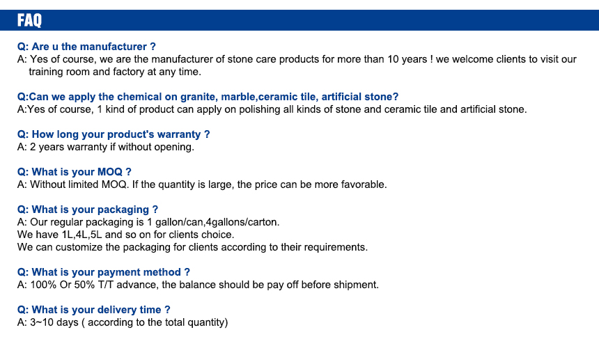The height and width of the screenshot is (339, 599).
Task: Click answer about polishing all kinds of stone
Action: coord(272,109)
